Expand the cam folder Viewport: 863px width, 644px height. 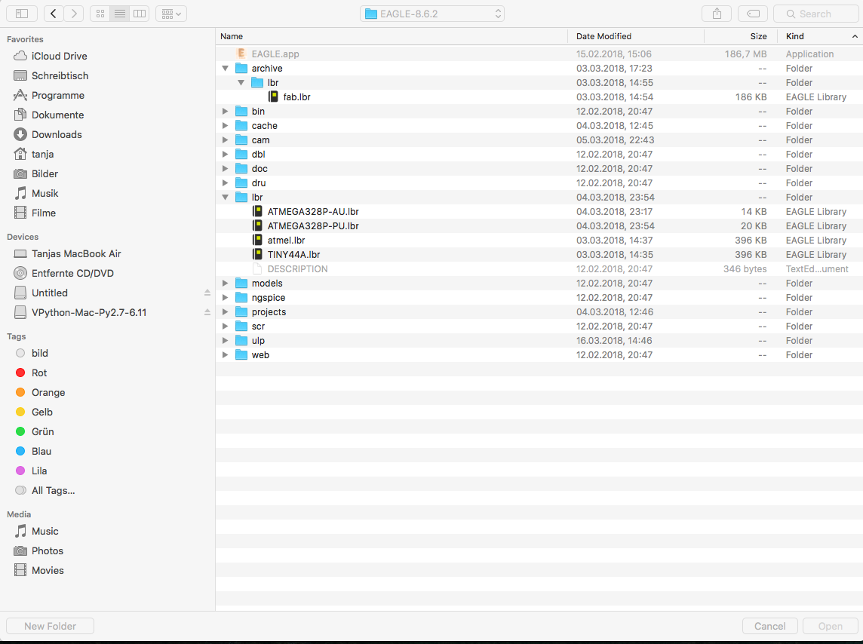tap(225, 140)
